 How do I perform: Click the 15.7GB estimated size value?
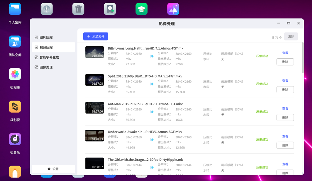(x=180, y=92)
